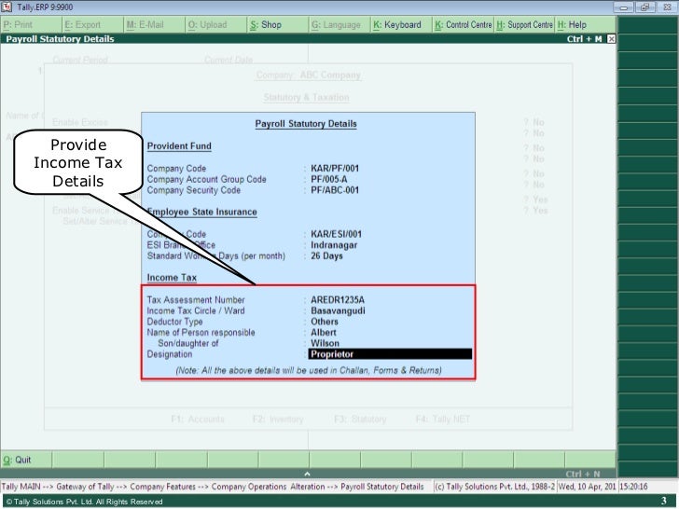Click the Q: Quit button
Viewport: 679px width, 509px height.
pos(26,460)
